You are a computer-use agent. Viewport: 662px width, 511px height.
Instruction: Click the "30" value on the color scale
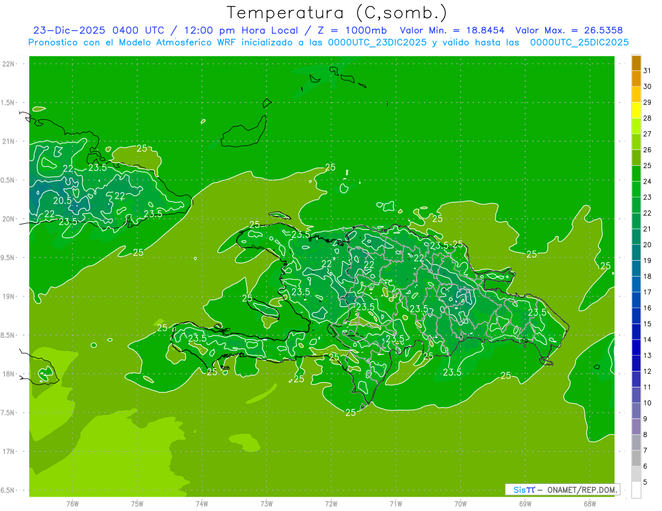[648, 87]
